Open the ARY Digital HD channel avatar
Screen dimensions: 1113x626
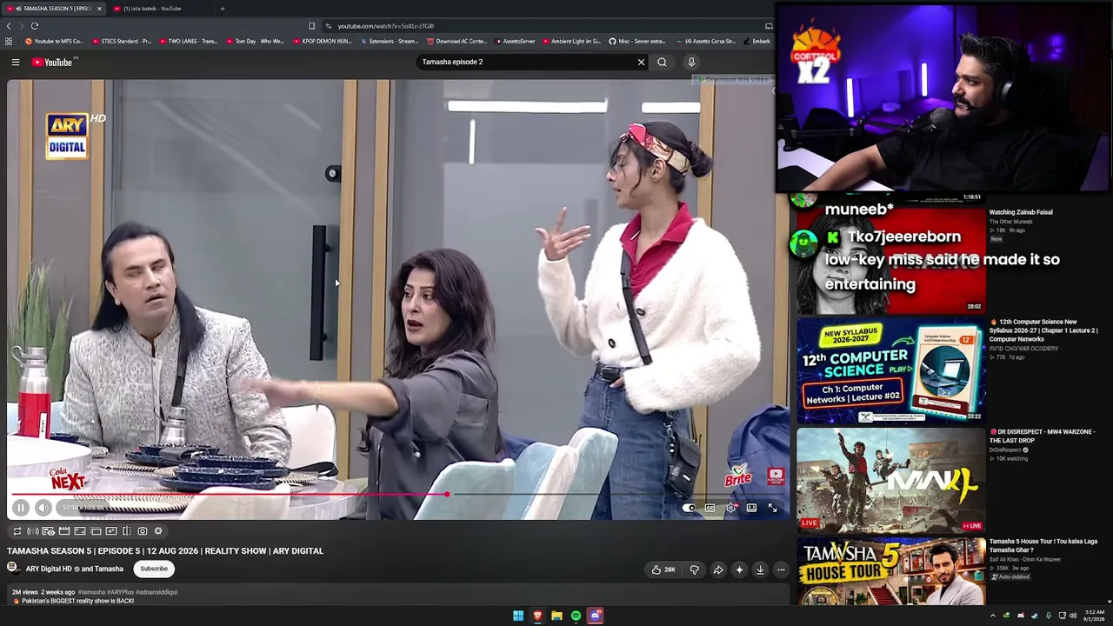[12, 569]
